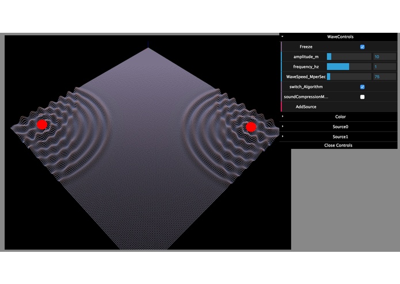The height and width of the screenshot is (284, 400).
Task: Click the soundCompressionM... label
Action: click(x=306, y=97)
